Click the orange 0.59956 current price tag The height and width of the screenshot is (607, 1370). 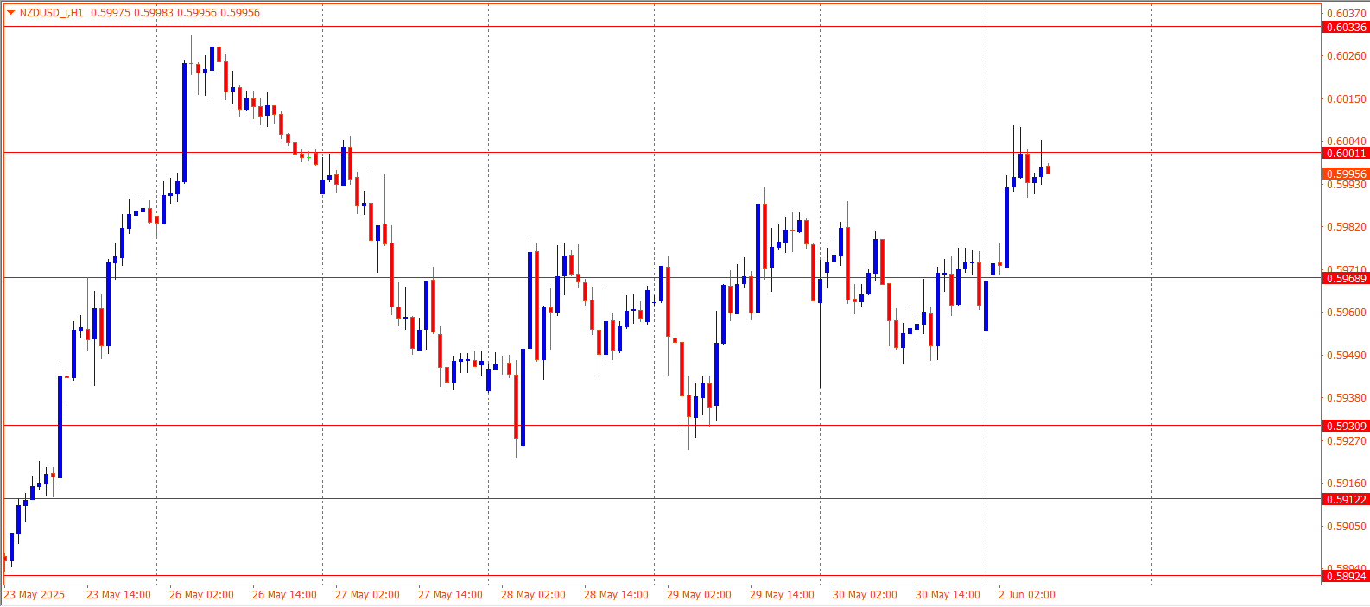coord(1346,174)
